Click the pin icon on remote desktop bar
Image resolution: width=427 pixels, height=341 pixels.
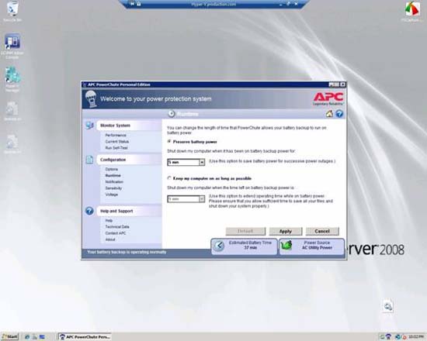click(132, 4)
